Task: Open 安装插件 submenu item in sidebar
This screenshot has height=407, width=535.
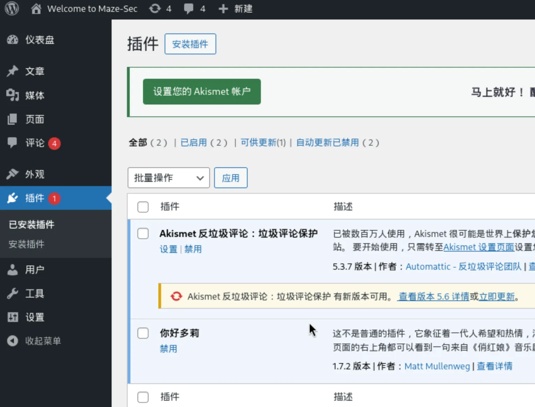Action: tap(27, 244)
